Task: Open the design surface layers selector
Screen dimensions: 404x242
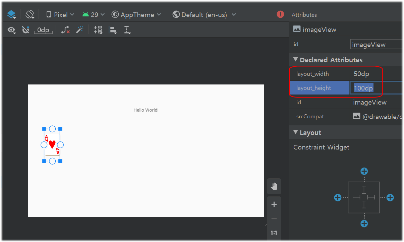Action: [11, 14]
